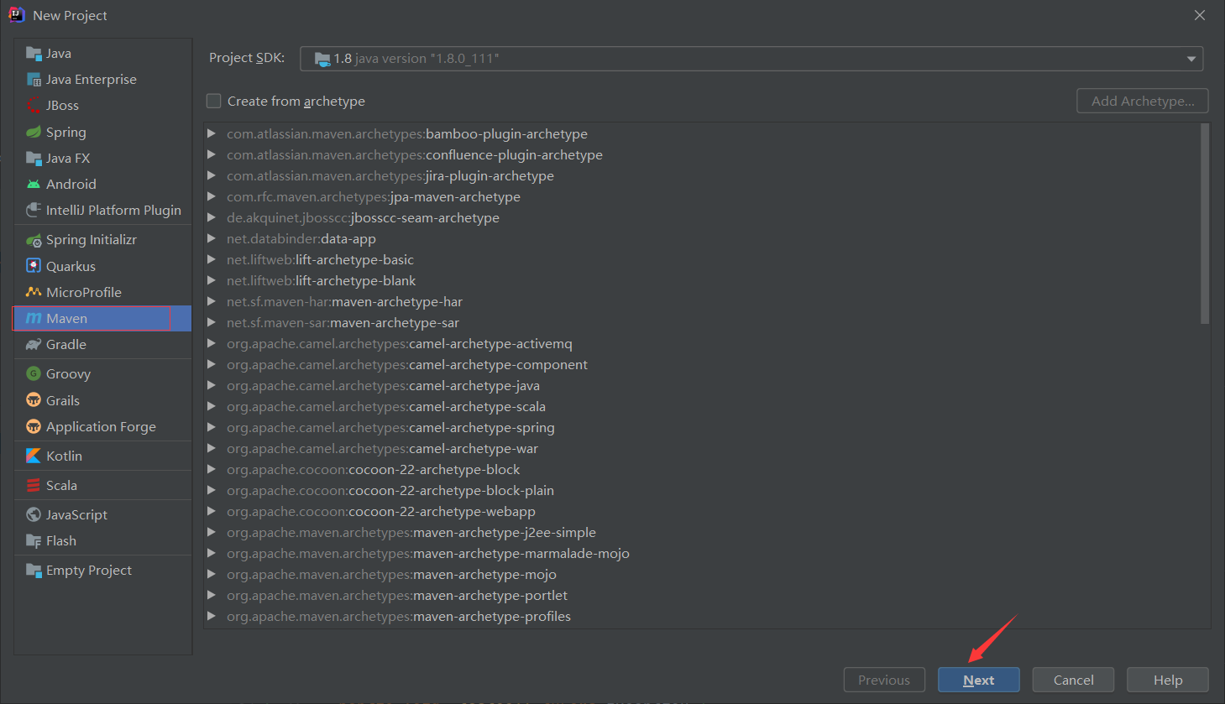
Task: Select the Application Forge icon
Action: pos(34,427)
